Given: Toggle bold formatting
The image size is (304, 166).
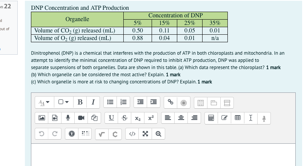Looking at the screenshot, I should pyautogui.click(x=80, y=102).
